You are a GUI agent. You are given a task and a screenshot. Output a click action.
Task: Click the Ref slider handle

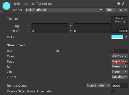point(58,51)
